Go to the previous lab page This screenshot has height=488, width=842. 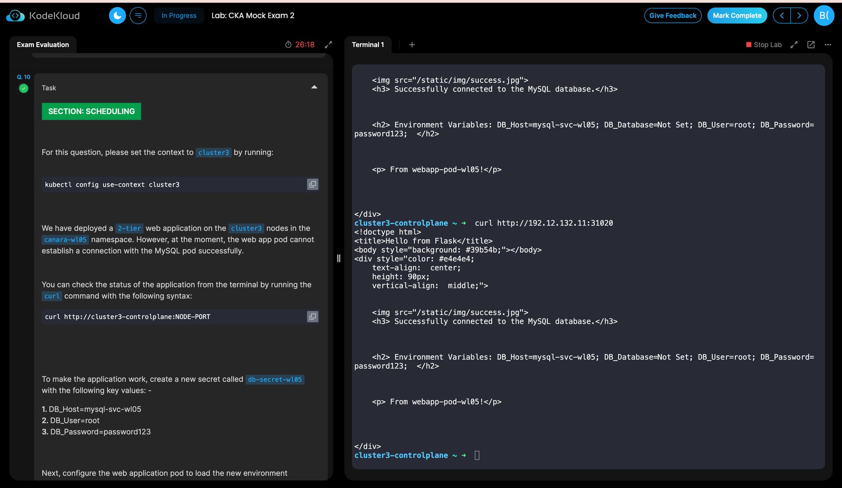[x=781, y=16]
